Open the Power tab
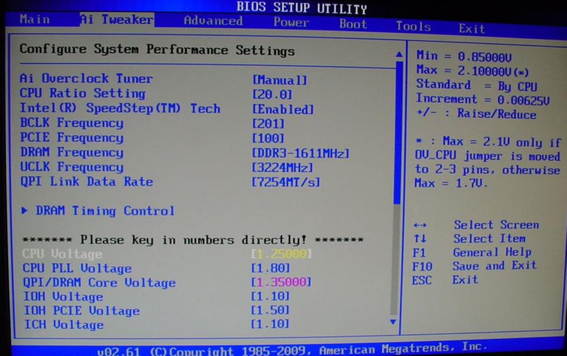 point(291,22)
